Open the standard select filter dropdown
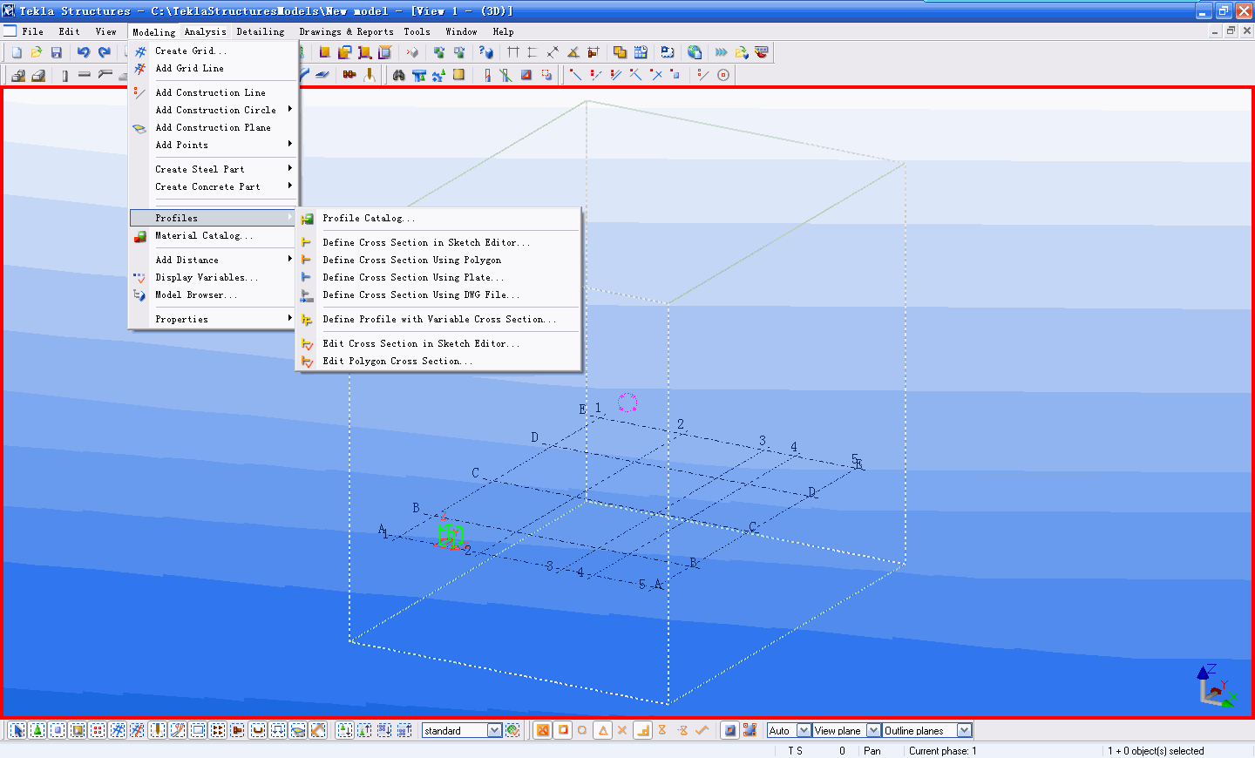Screen dimensions: 1255x758 [x=494, y=730]
